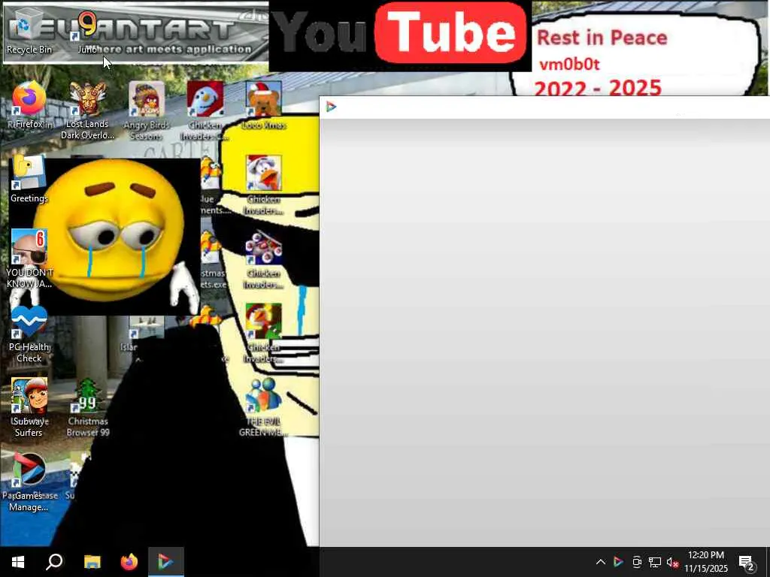Open Meet Now from system tray
The width and height of the screenshot is (770, 577).
636,562
